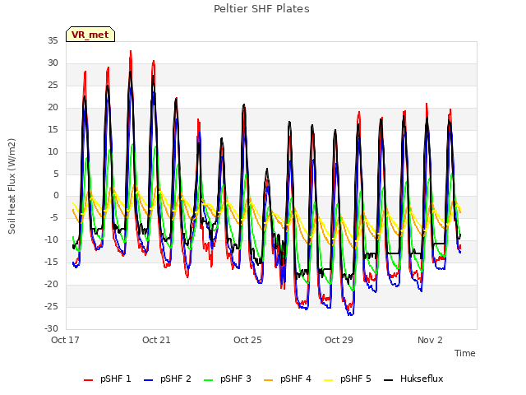
Task: Click the yellow pSHF 5 legend swatch
Action: (329, 380)
